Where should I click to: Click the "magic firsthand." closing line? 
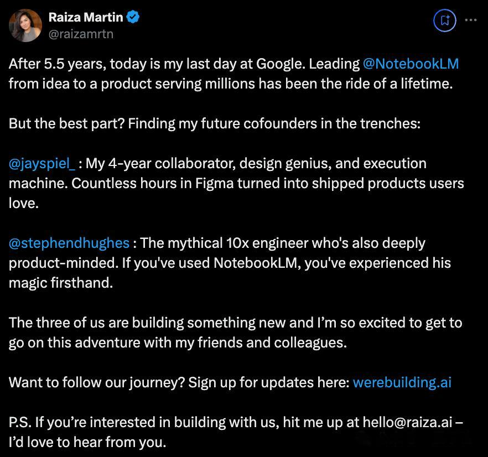tap(60, 283)
